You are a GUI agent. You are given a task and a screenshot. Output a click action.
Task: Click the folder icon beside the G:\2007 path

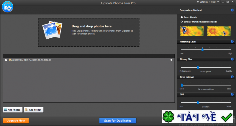[x=10, y=60]
